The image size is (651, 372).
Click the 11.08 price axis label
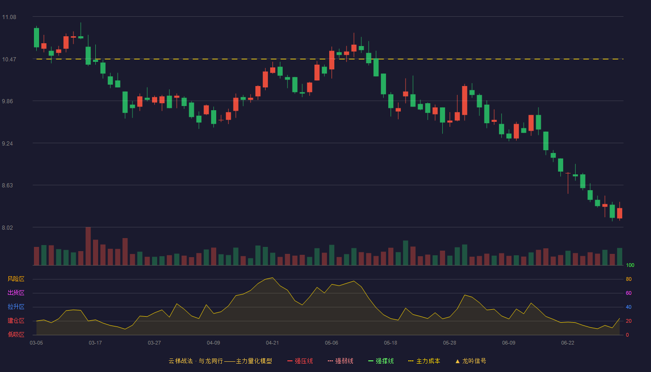(x=9, y=17)
